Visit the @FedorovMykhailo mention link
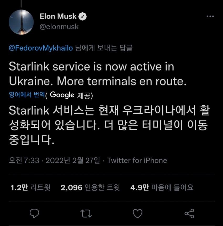This screenshot has height=226, width=223. (41, 49)
